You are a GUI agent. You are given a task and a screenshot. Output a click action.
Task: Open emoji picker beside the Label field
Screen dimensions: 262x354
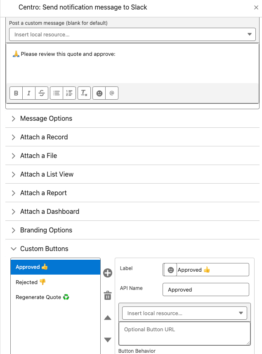(170, 270)
